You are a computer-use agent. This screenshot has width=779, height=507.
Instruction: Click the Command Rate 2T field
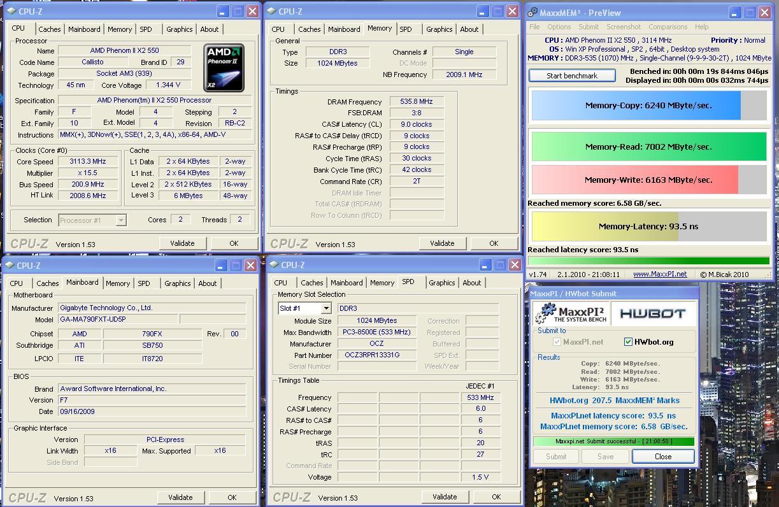[x=417, y=181]
